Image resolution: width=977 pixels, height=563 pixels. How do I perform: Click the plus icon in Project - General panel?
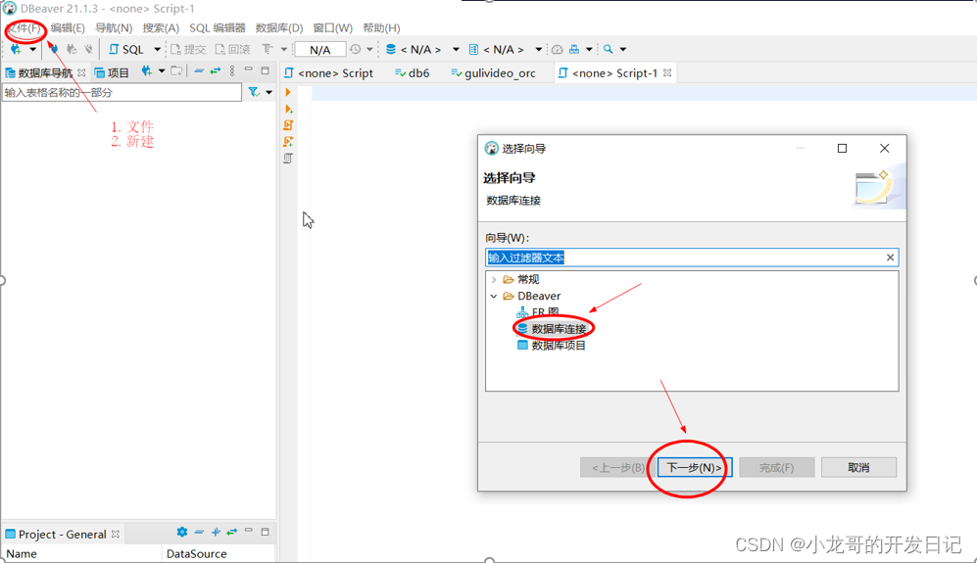(x=216, y=532)
